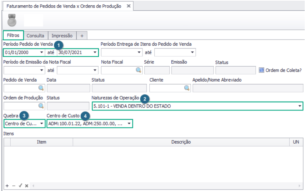This screenshot has height=191, width=305.
Task: Open the Impressão tab
Action: 62,36
